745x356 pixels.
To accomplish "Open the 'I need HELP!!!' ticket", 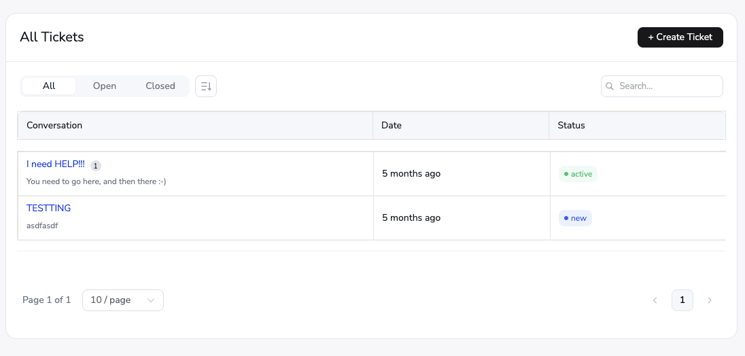I will [56, 164].
